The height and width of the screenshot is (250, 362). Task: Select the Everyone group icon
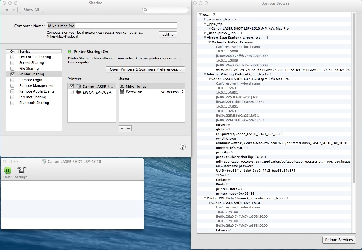pyautogui.click(x=122, y=92)
